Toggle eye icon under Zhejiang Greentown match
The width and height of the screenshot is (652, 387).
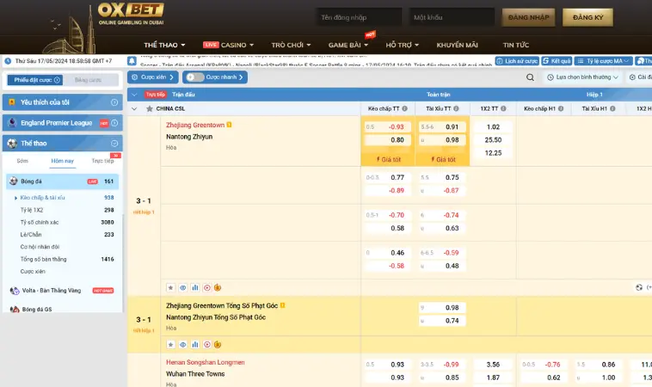182,286
